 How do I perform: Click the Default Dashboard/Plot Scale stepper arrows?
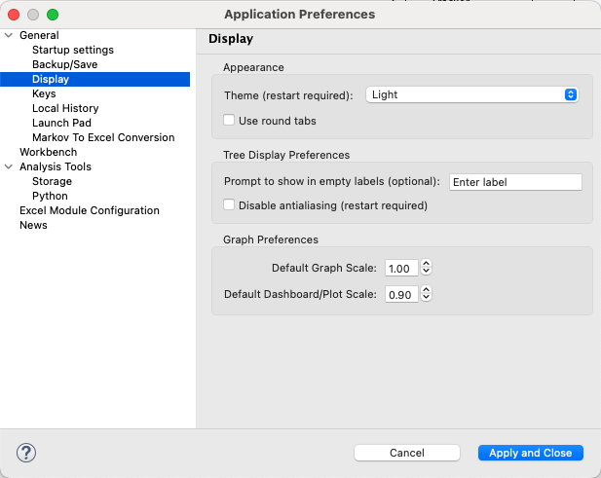[427, 294]
